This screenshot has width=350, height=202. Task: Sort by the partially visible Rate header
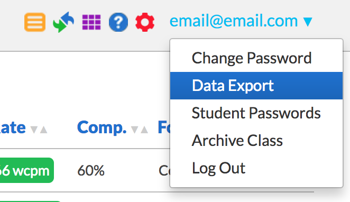tap(13, 127)
